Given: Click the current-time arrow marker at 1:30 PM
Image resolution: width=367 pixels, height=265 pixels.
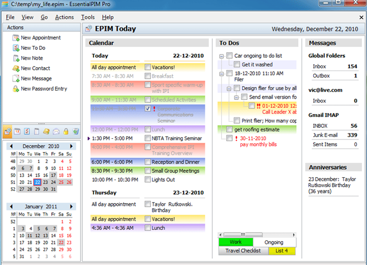Looking at the screenshot, I should (x=89, y=139).
